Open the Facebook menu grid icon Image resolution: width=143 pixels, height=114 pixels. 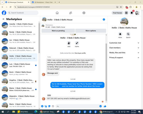click(x=126, y=13)
